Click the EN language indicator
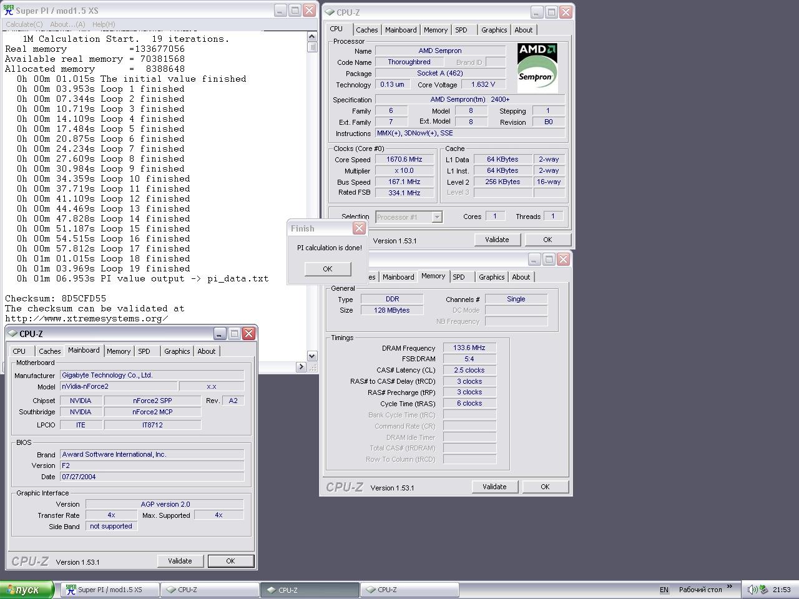 click(664, 590)
